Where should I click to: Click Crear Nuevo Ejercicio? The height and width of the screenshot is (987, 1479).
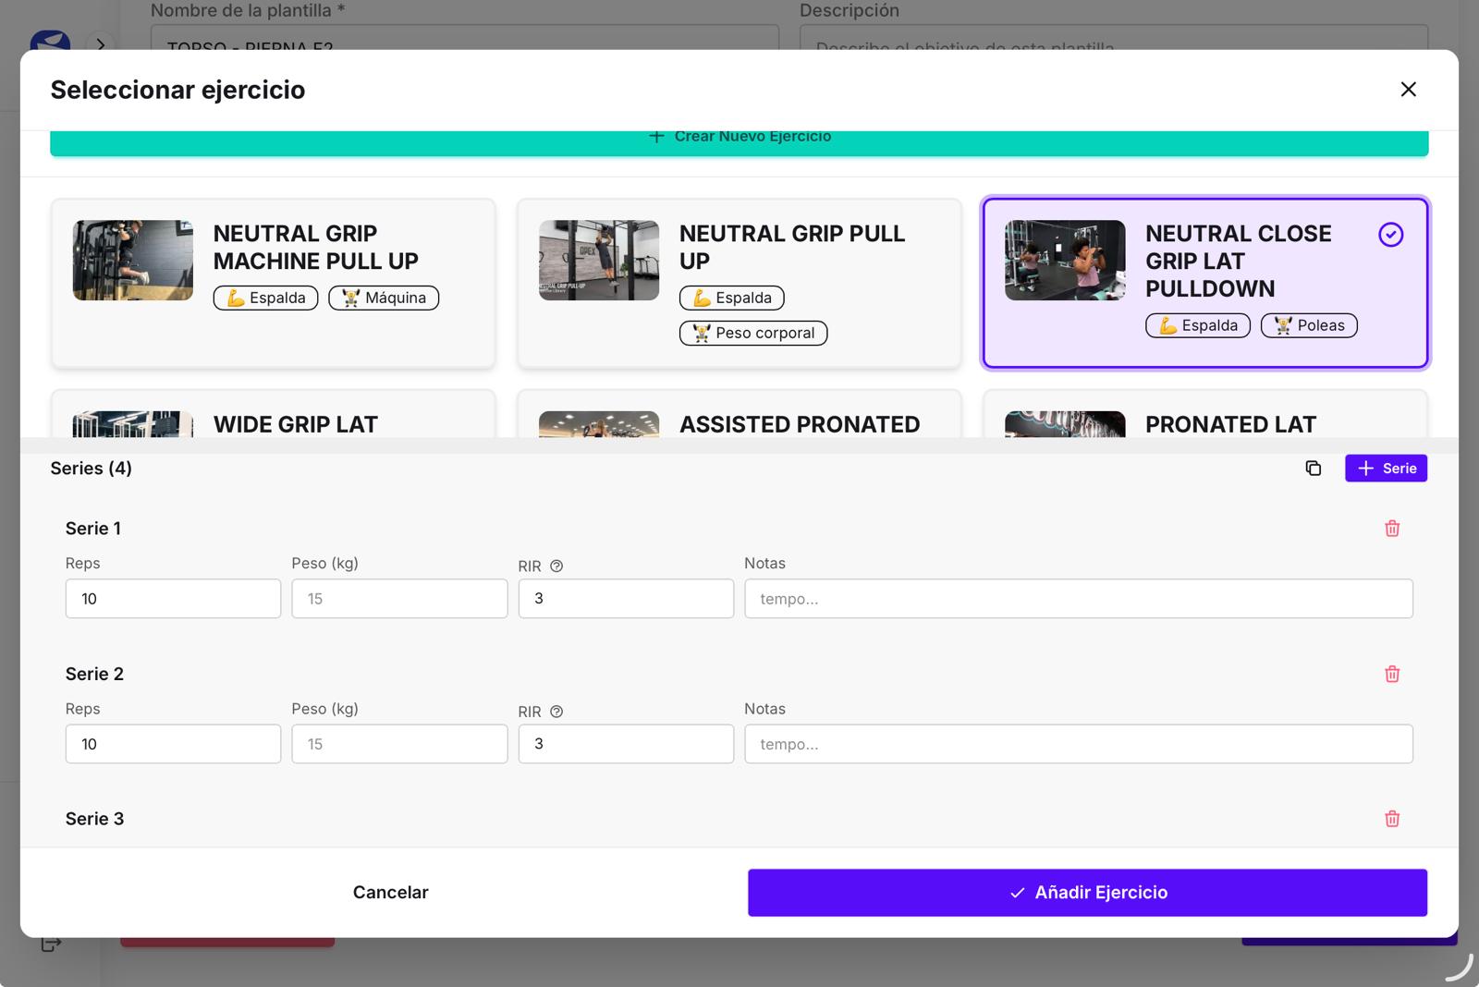[739, 136]
